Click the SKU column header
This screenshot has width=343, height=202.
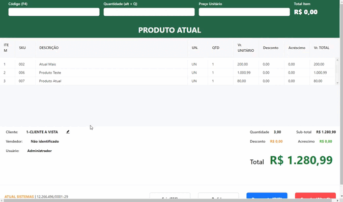click(x=22, y=48)
